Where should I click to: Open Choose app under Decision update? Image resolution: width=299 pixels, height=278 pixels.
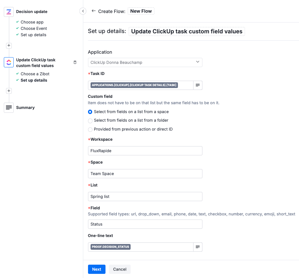(32, 22)
